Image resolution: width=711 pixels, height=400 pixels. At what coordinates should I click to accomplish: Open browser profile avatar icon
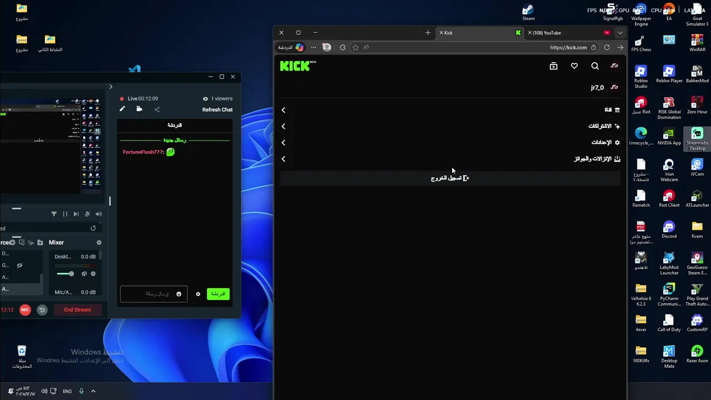tap(327, 47)
